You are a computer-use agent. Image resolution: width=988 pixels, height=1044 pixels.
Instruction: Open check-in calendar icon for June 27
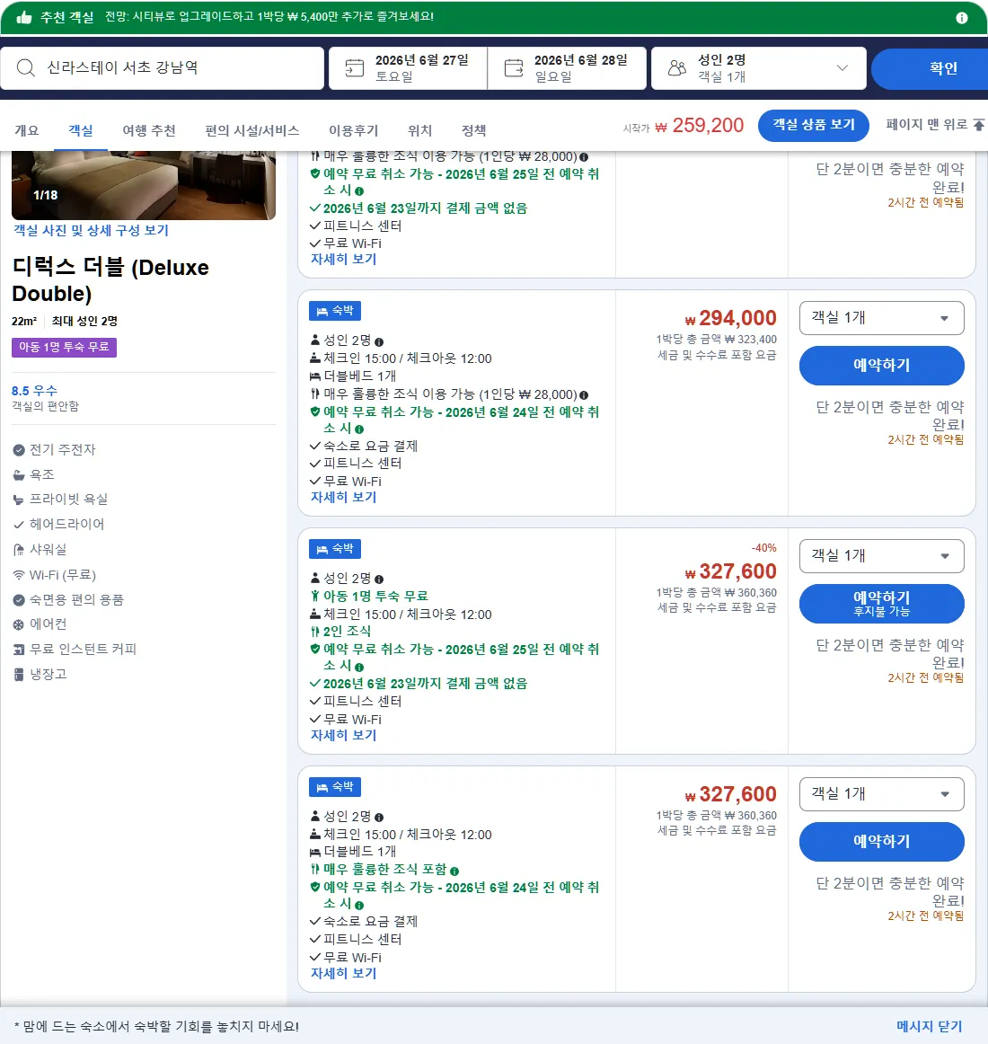pyautogui.click(x=354, y=68)
